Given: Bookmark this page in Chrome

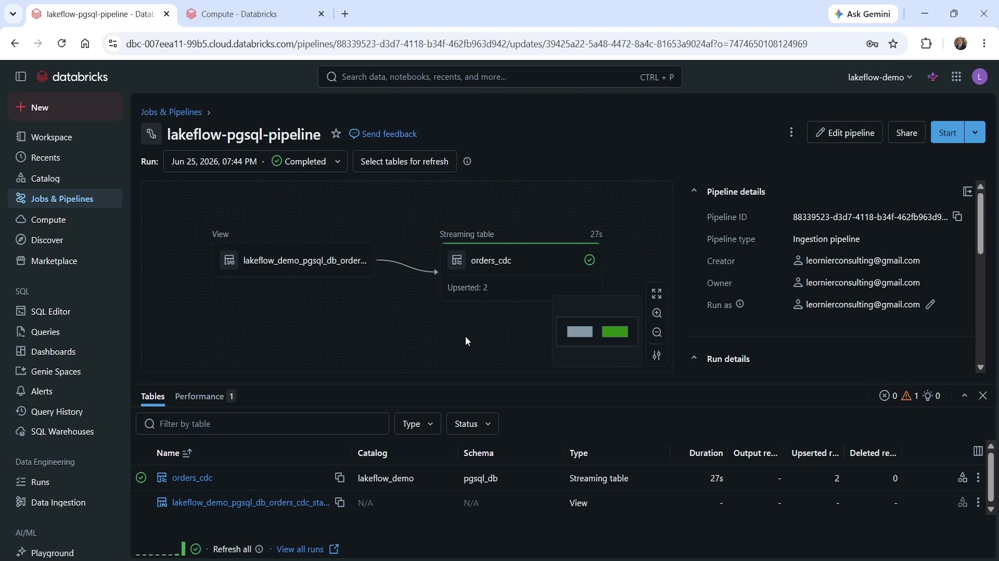Looking at the screenshot, I should tap(893, 44).
